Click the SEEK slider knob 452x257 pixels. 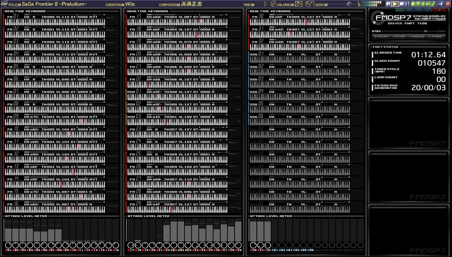point(349,4)
